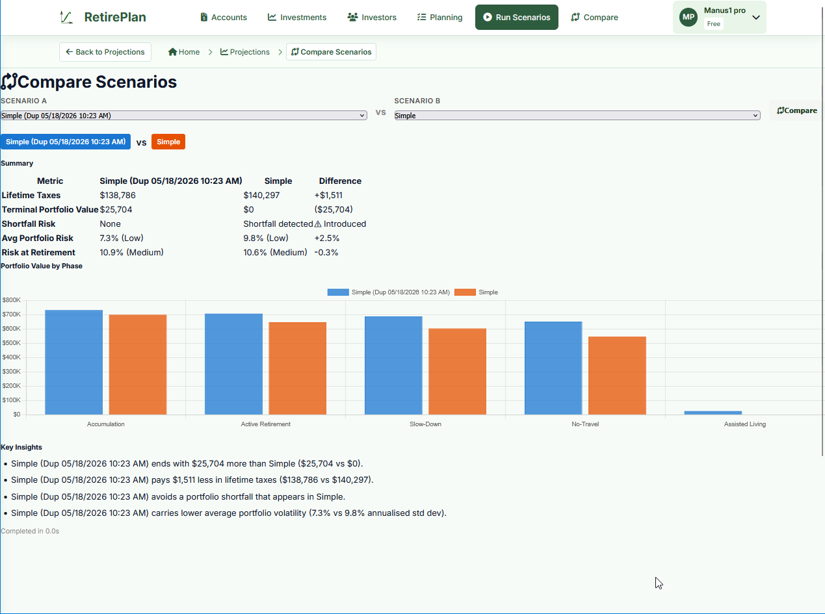Viewport: 825px width, 614px height.
Task: Click the Free plan badge
Action: click(x=713, y=24)
